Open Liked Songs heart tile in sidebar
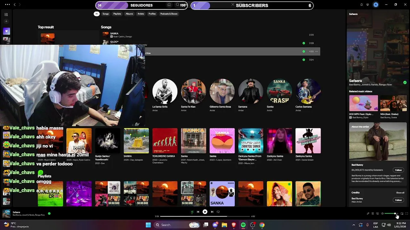Screen dimensions: 410x230 point(6,31)
